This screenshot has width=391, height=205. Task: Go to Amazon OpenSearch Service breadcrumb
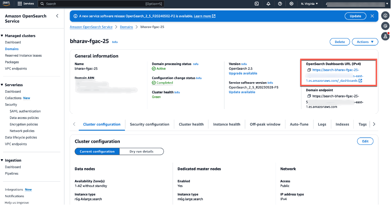(x=91, y=27)
